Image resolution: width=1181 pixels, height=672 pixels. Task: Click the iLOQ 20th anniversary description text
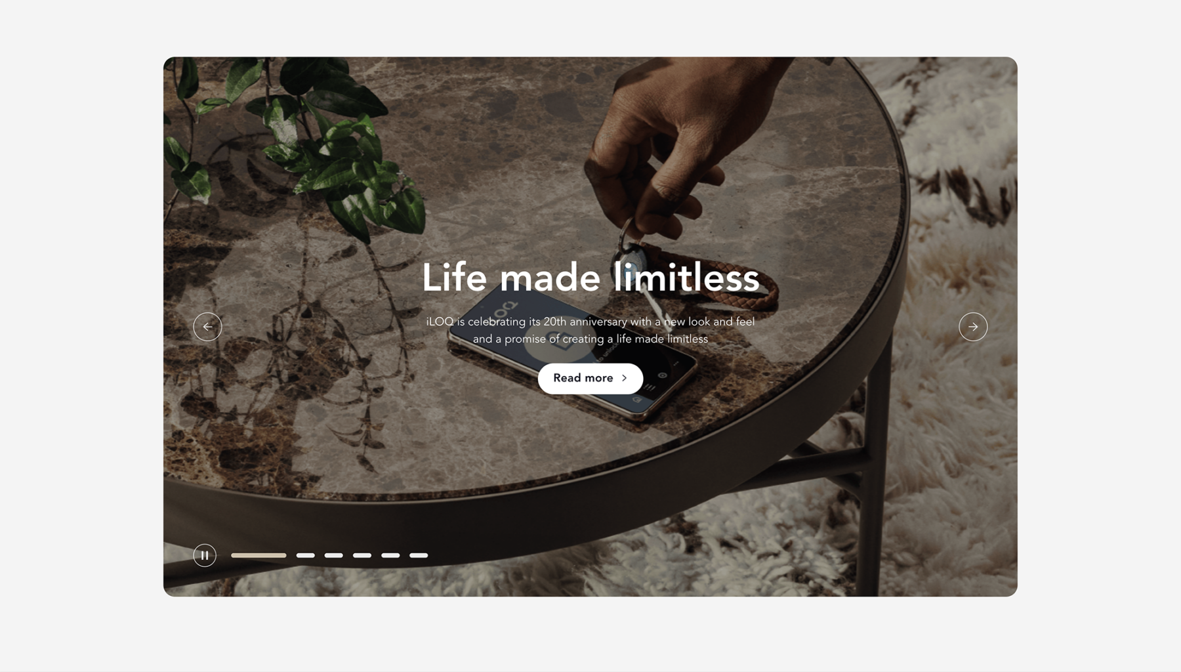click(590, 330)
